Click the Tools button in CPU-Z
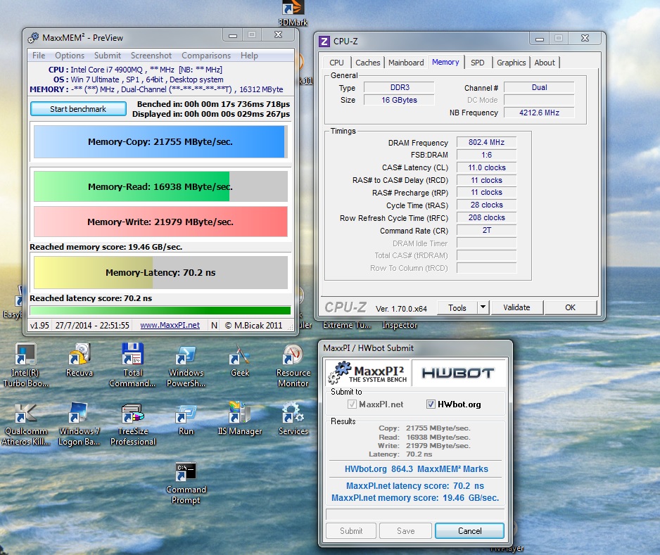 pyautogui.click(x=457, y=307)
